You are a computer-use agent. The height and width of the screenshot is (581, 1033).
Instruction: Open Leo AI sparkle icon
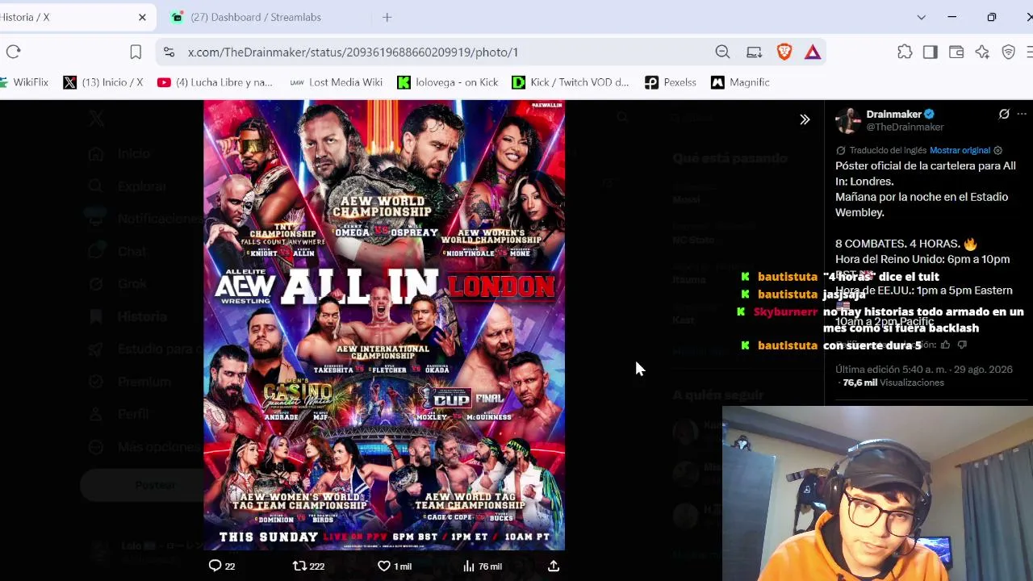(982, 52)
